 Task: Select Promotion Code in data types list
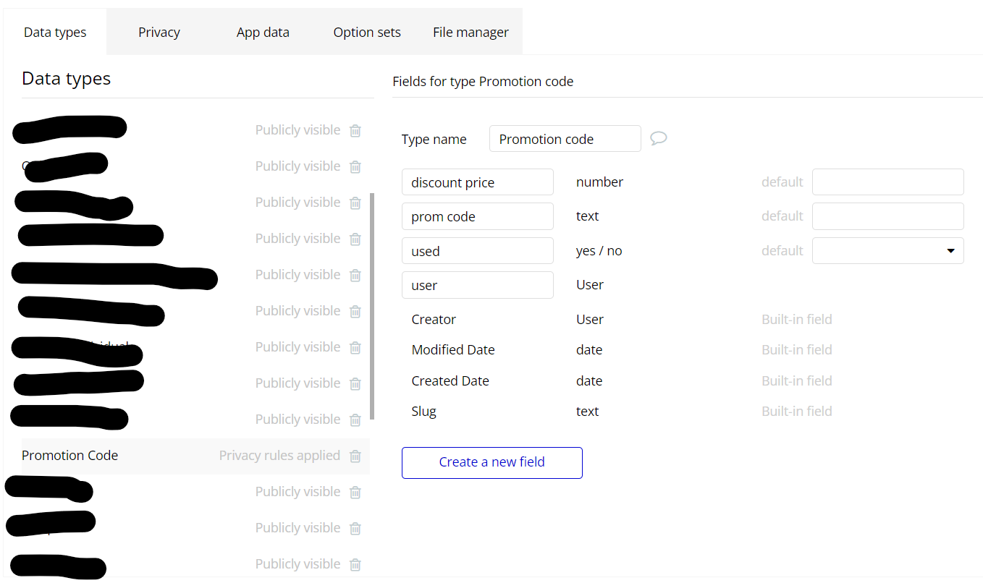70,456
